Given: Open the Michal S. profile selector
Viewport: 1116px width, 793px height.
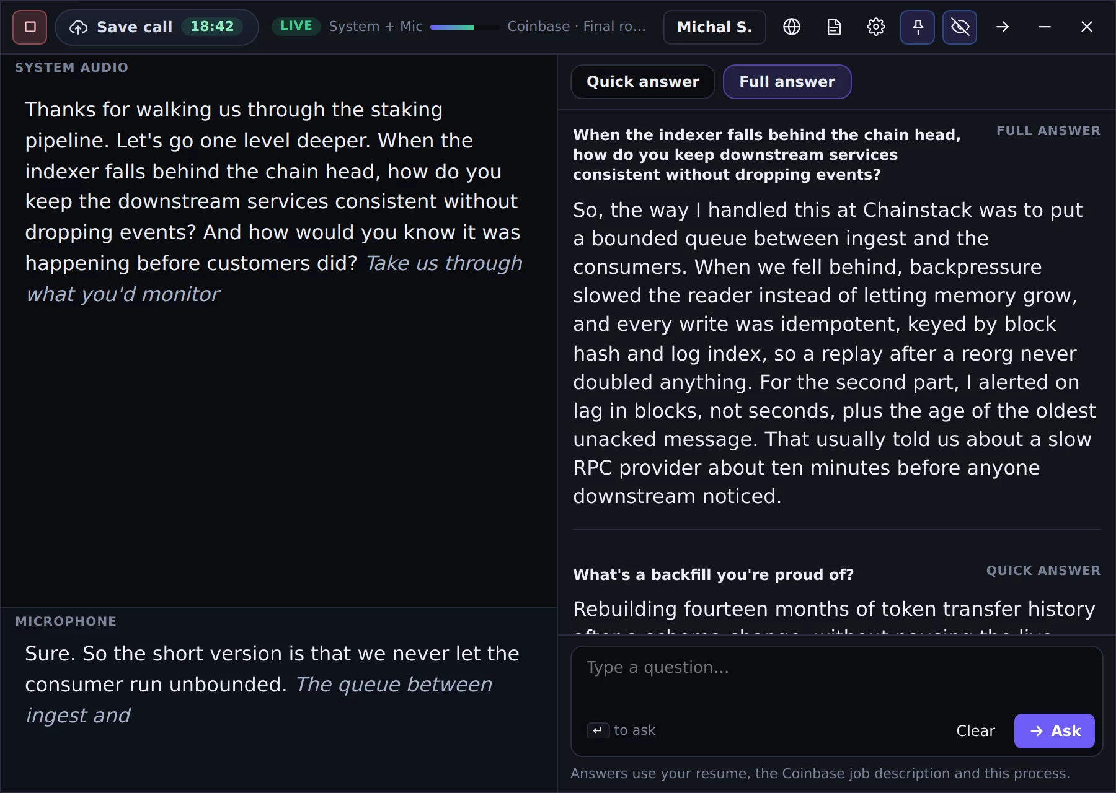Looking at the screenshot, I should point(715,27).
